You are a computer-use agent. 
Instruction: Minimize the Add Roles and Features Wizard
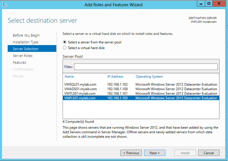(201, 3)
